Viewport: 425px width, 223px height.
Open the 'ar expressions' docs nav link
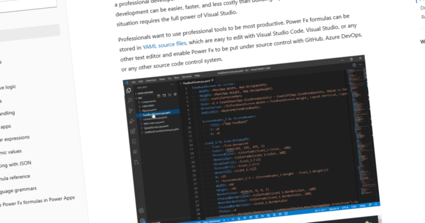[15, 138]
